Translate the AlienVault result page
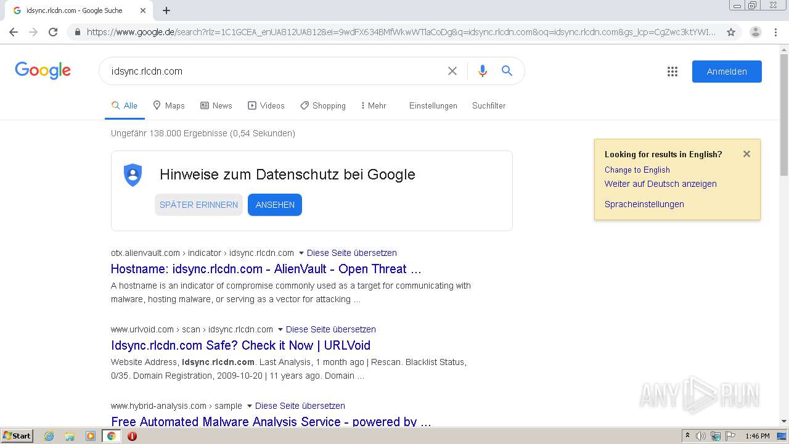This screenshot has width=789, height=444. 352,253
